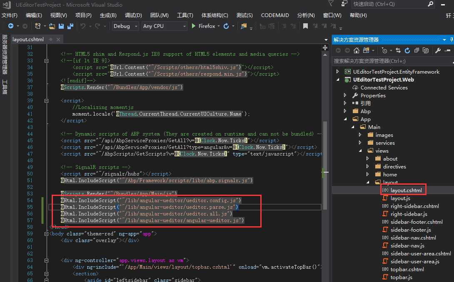Collapse the div outline at line 63
Viewport: 454px width, 282px height.
tap(46, 260)
